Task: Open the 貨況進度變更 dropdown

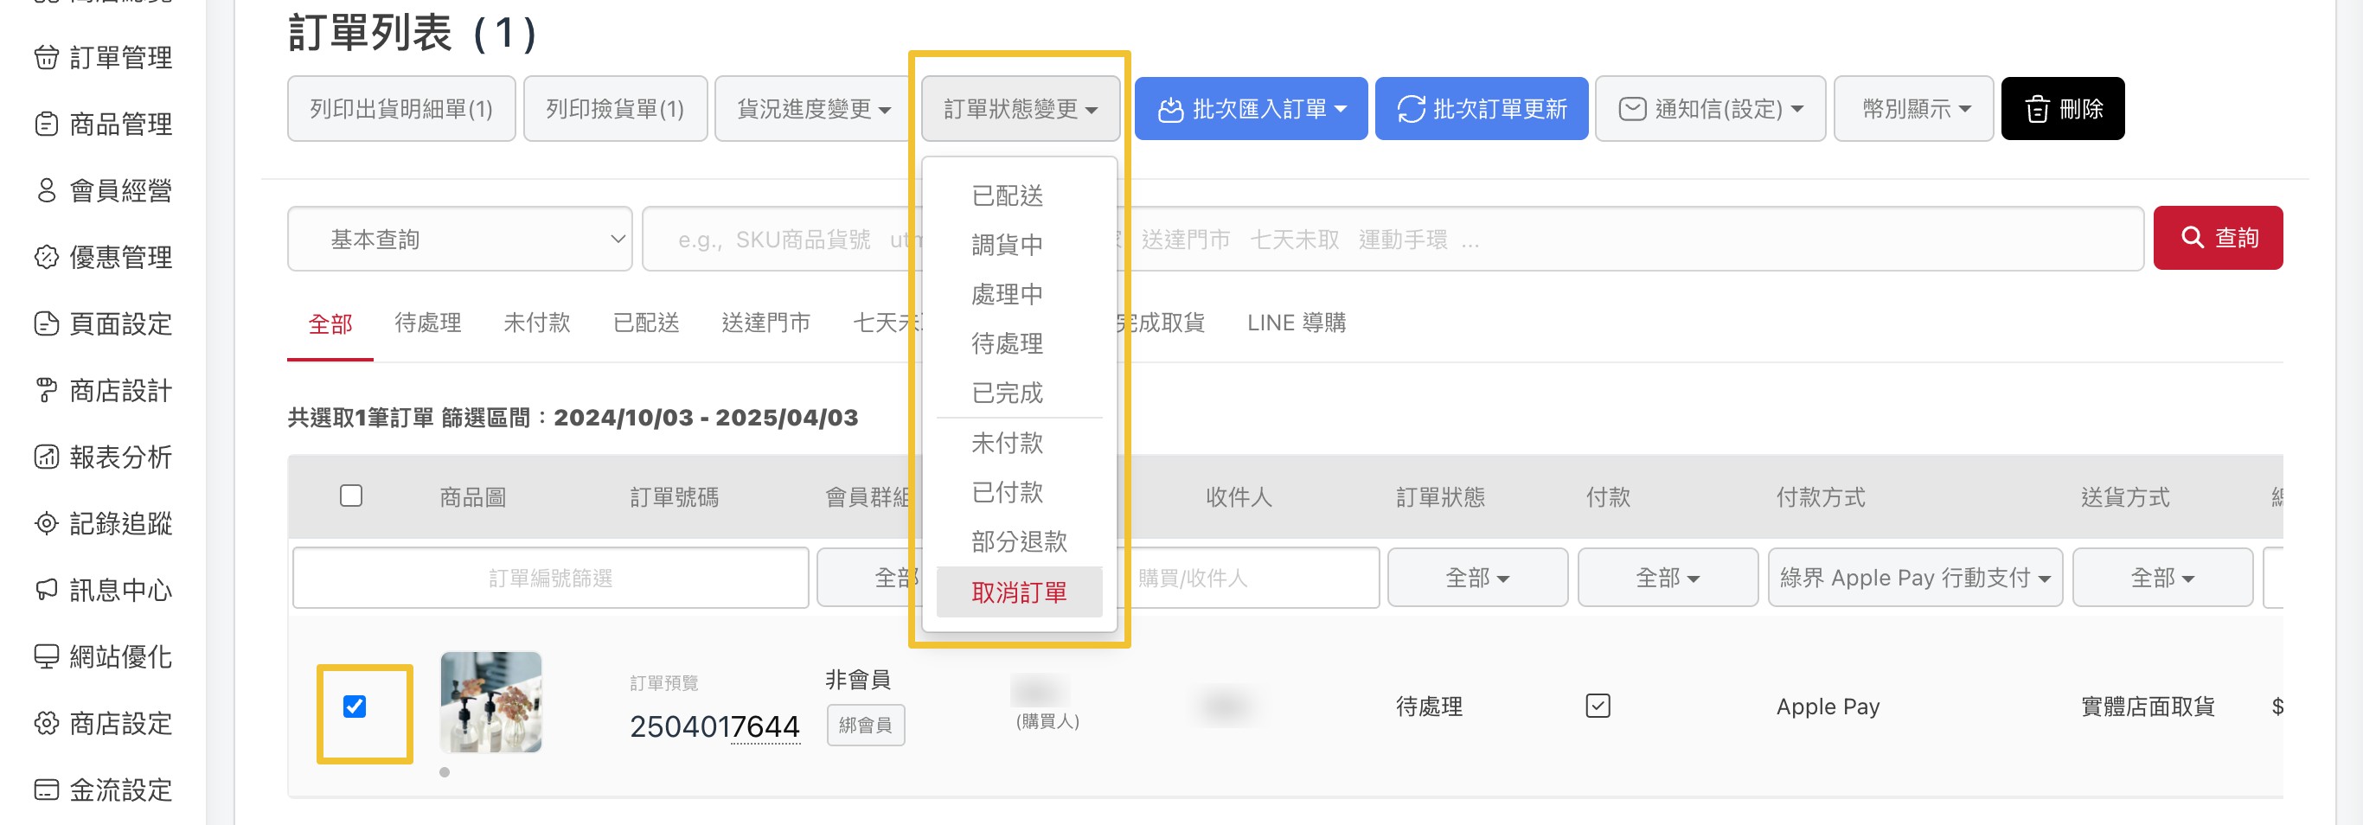Action: 814,109
